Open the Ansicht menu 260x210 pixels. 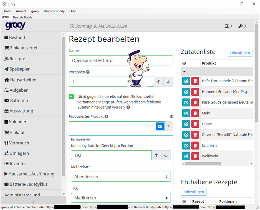click(21, 11)
